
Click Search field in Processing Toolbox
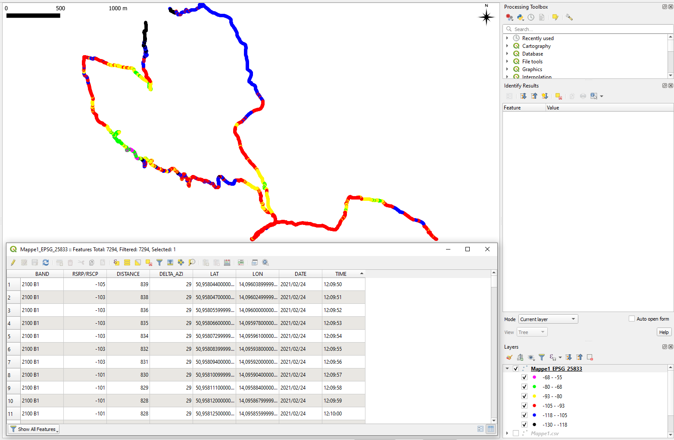pos(588,29)
